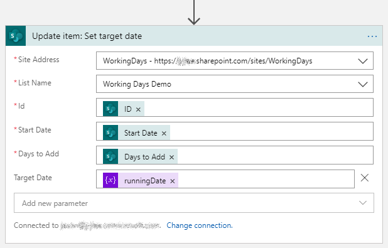Click the 'Days to Add' field label
The image size is (388, 248).
click(38, 154)
